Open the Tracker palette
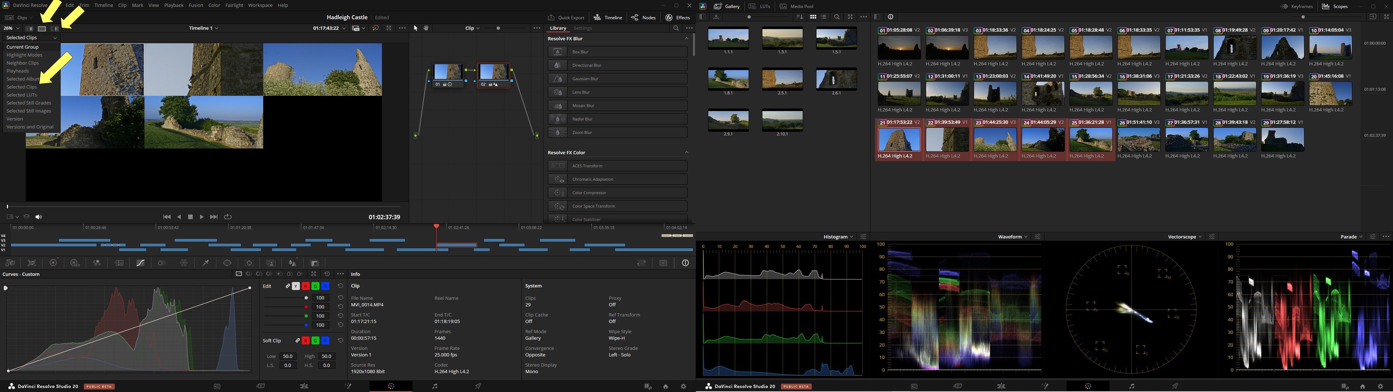The width and height of the screenshot is (1393, 392). click(x=249, y=263)
